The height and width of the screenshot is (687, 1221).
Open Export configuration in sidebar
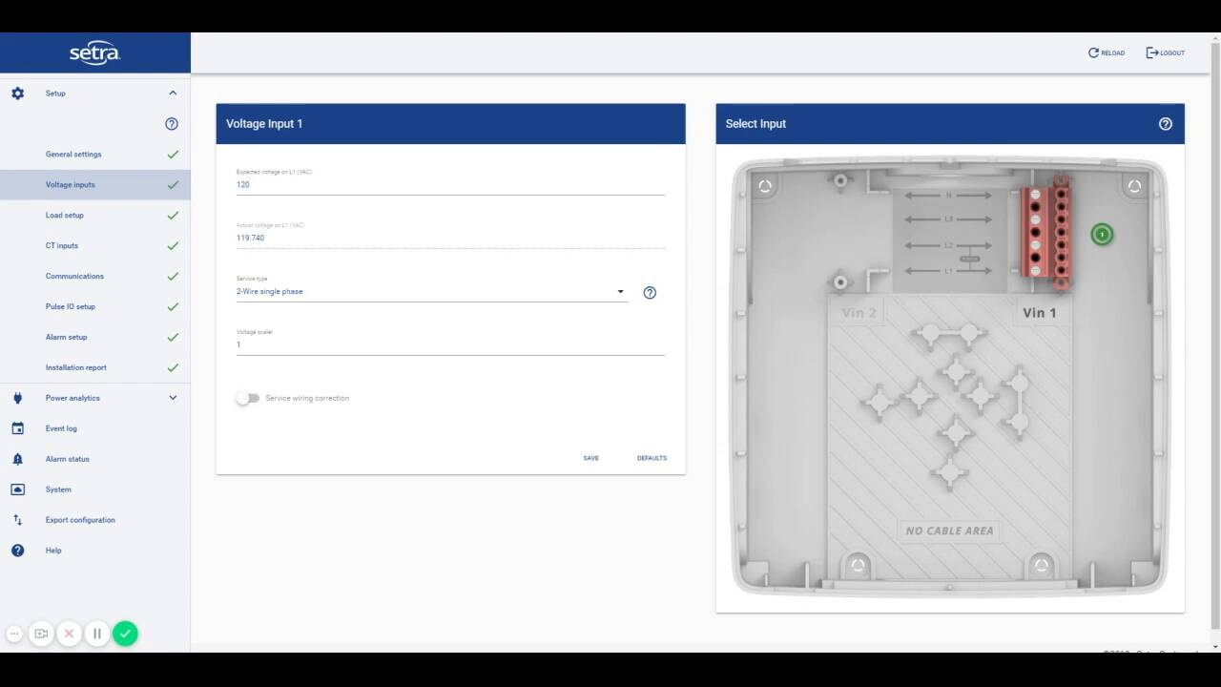[x=80, y=520]
